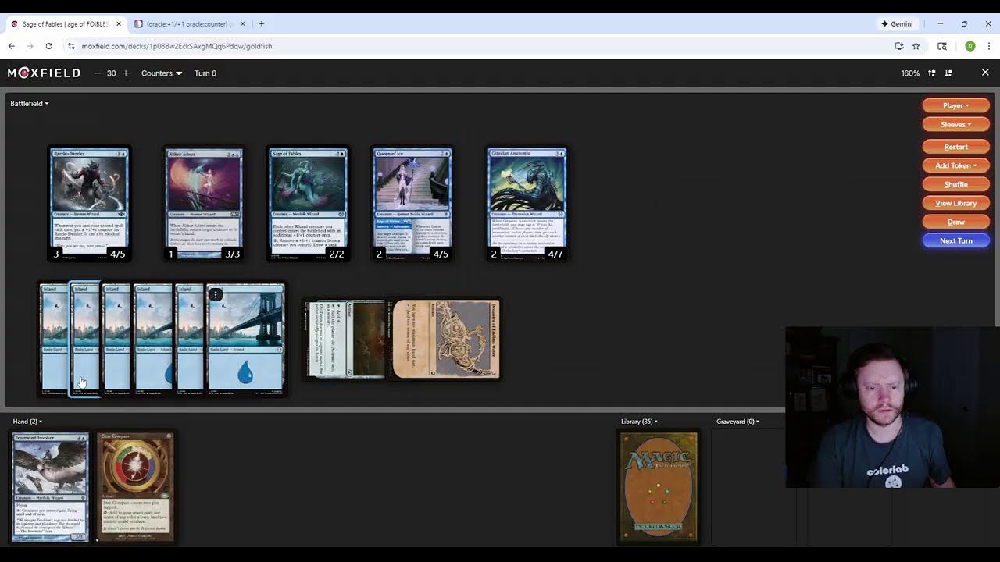The width and height of the screenshot is (1000, 562).
Task: Open options menu on the rightmost Island
Action: [x=216, y=294]
